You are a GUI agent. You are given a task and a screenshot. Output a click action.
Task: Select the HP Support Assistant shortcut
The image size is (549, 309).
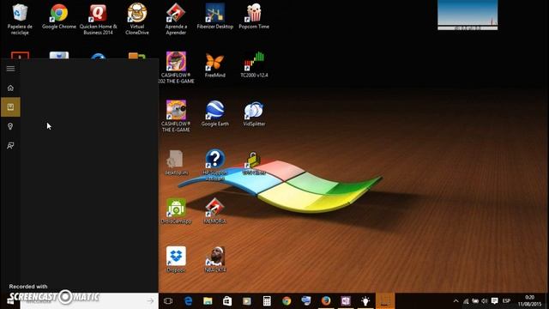[215, 165]
